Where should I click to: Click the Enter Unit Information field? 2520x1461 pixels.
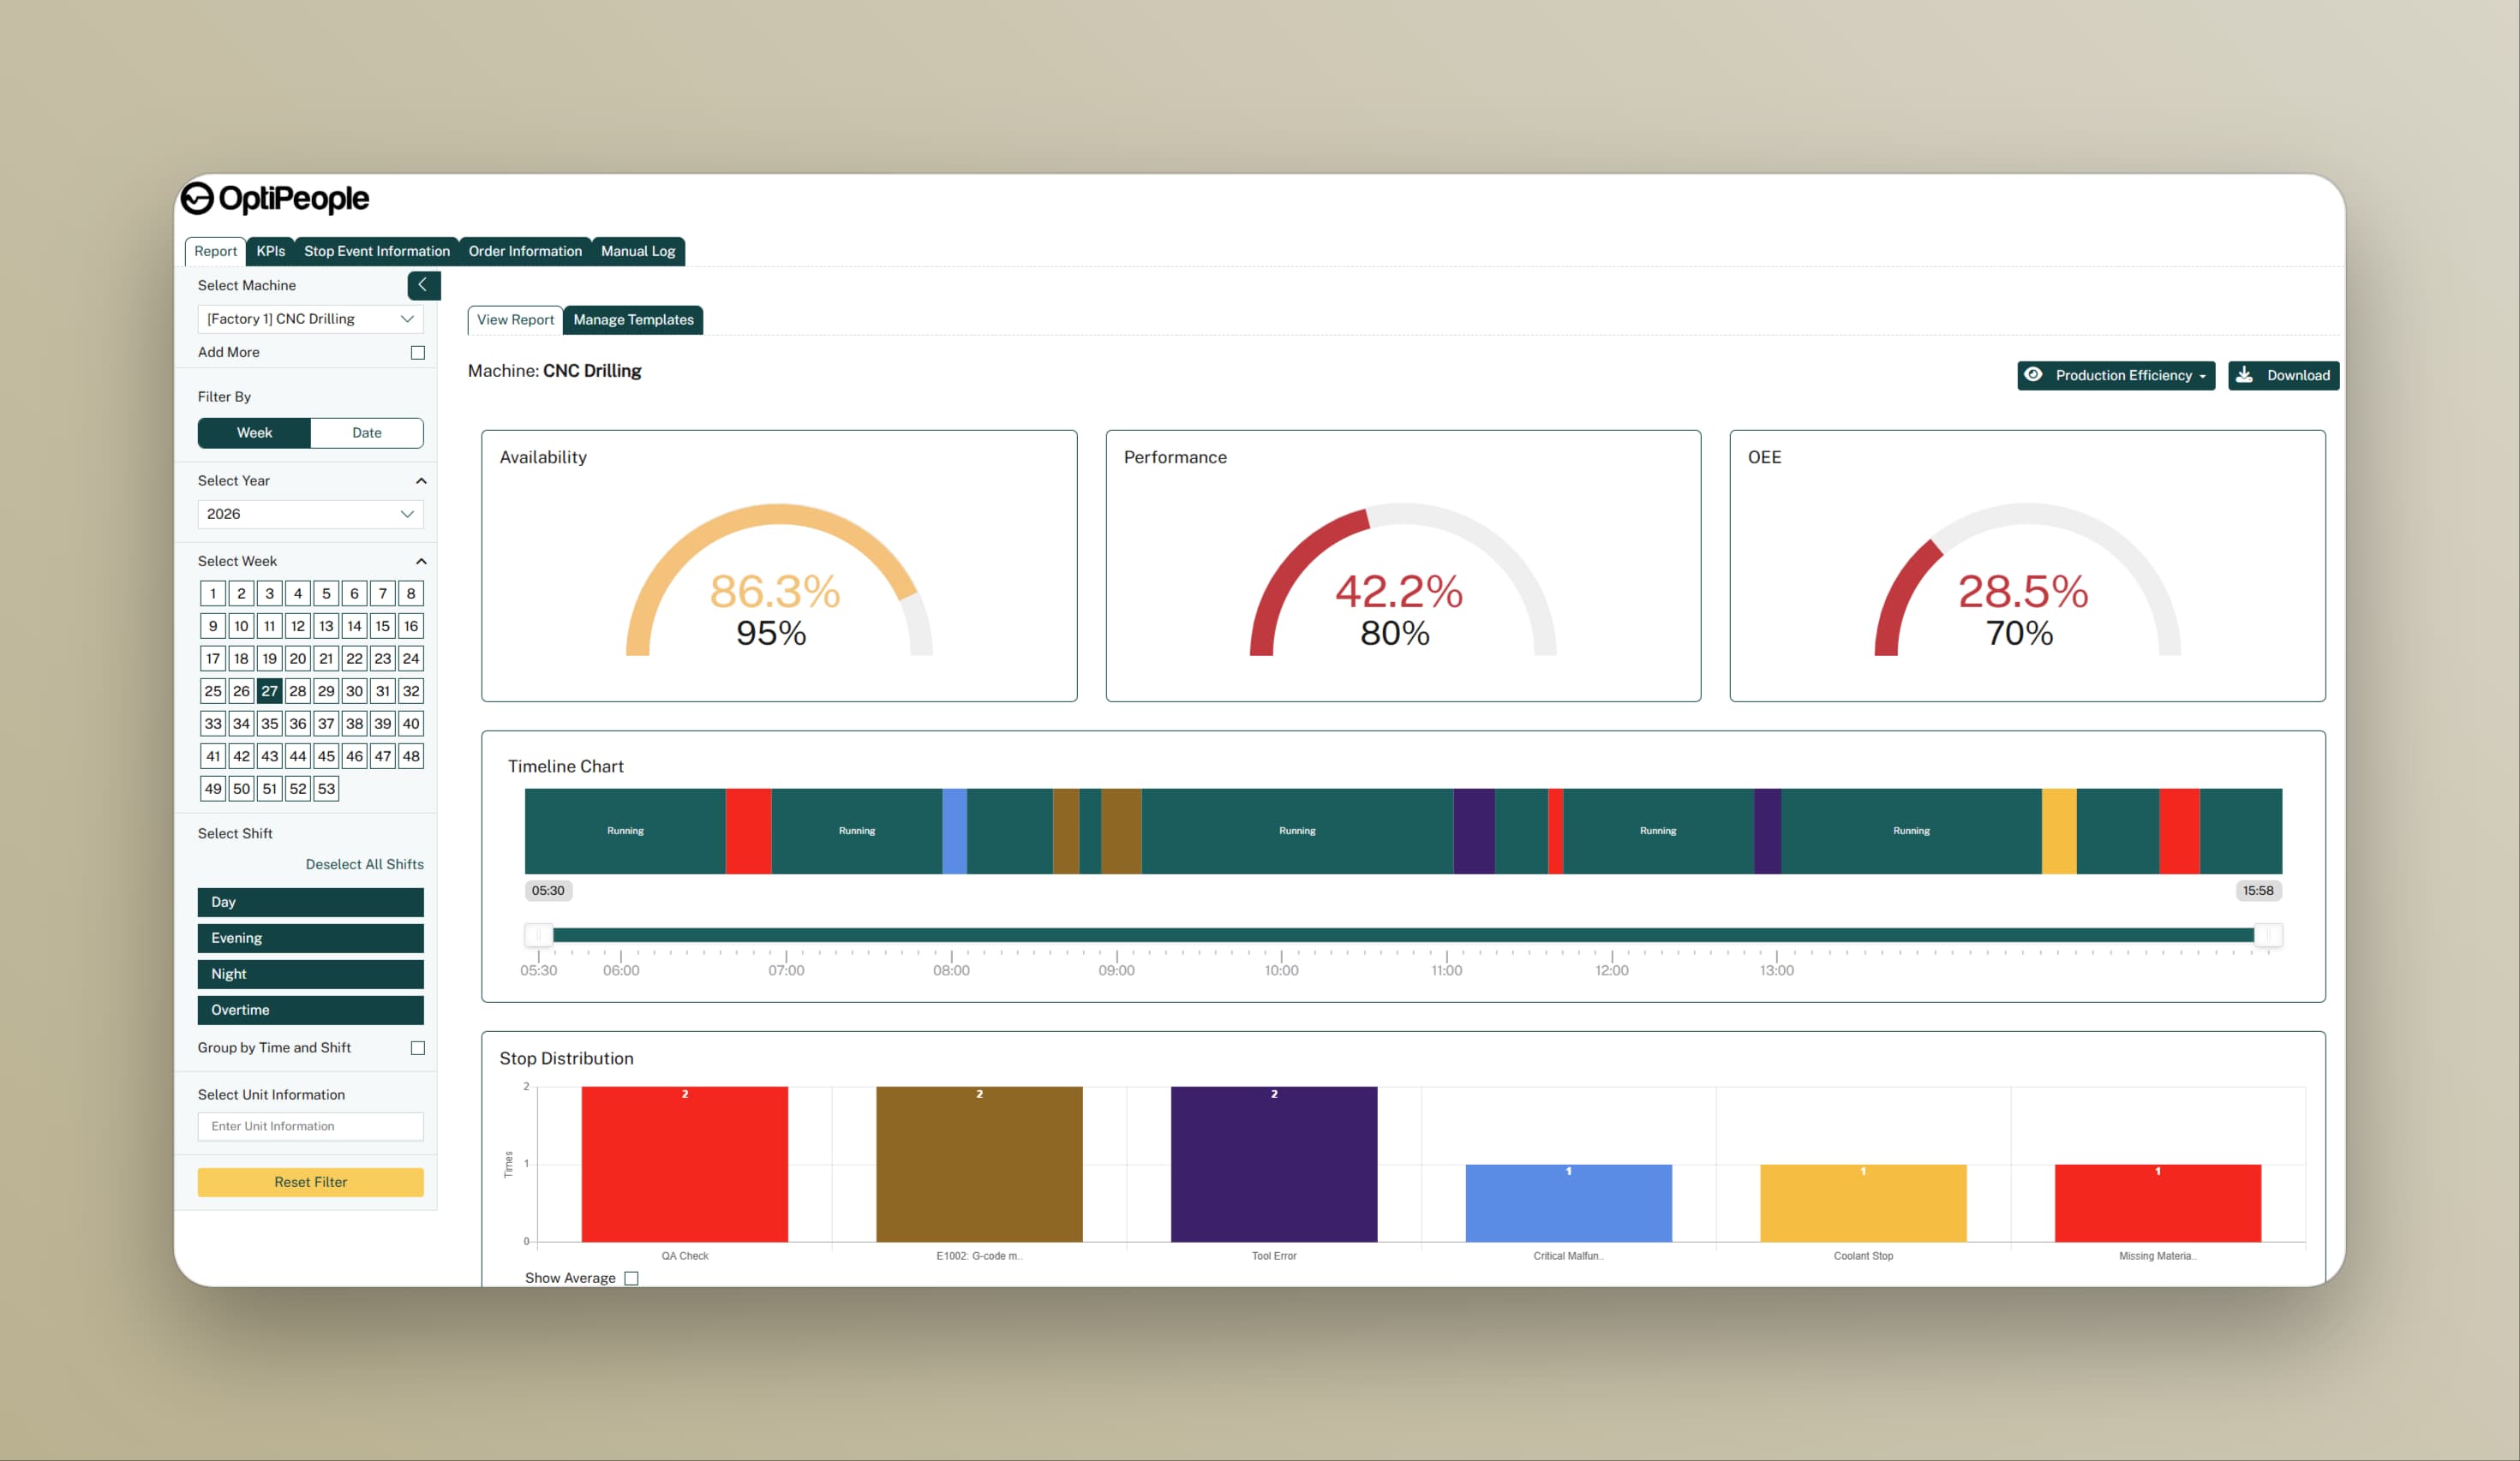[x=310, y=1126]
